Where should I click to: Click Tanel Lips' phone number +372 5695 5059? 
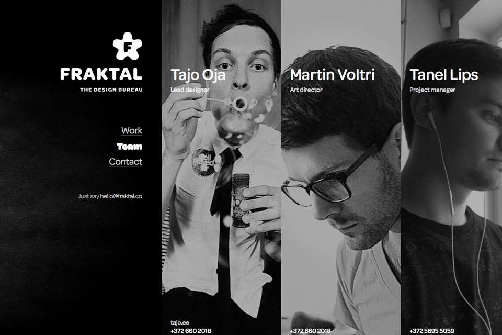431,331
